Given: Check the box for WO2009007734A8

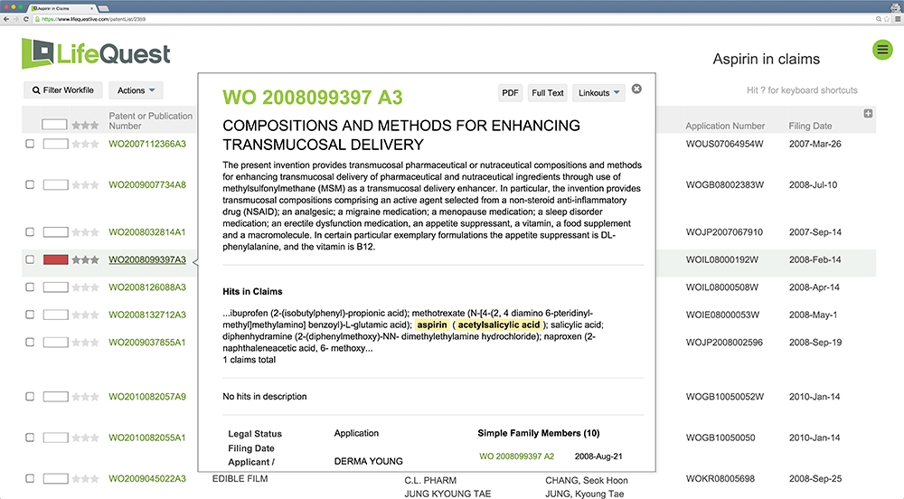Looking at the screenshot, I should point(30,184).
